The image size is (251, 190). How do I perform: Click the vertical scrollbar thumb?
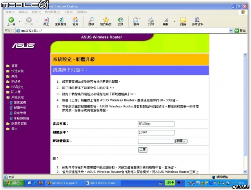[x=245, y=106]
